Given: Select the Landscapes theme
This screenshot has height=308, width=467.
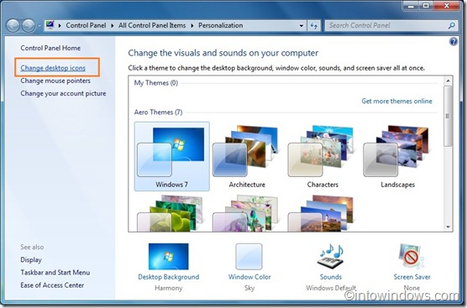Looking at the screenshot, I should 397,156.
